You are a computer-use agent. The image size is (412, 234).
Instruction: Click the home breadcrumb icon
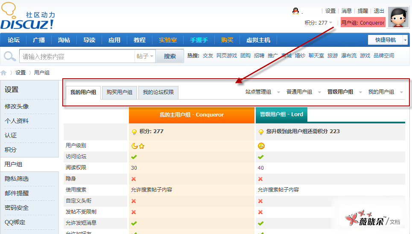click(x=4, y=73)
